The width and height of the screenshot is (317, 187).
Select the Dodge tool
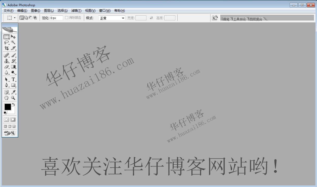click(13, 72)
